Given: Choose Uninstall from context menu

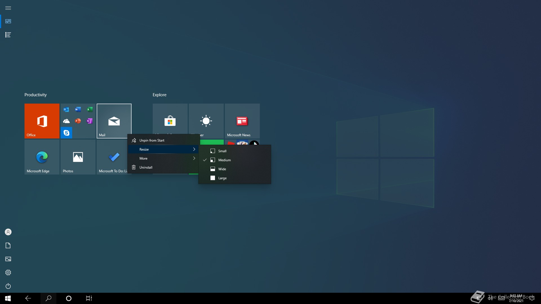Looking at the screenshot, I should click(x=163, y=167).
